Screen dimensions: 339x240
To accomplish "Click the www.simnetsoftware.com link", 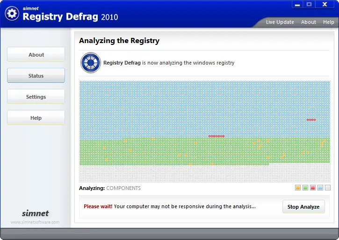I will (35, 222).
